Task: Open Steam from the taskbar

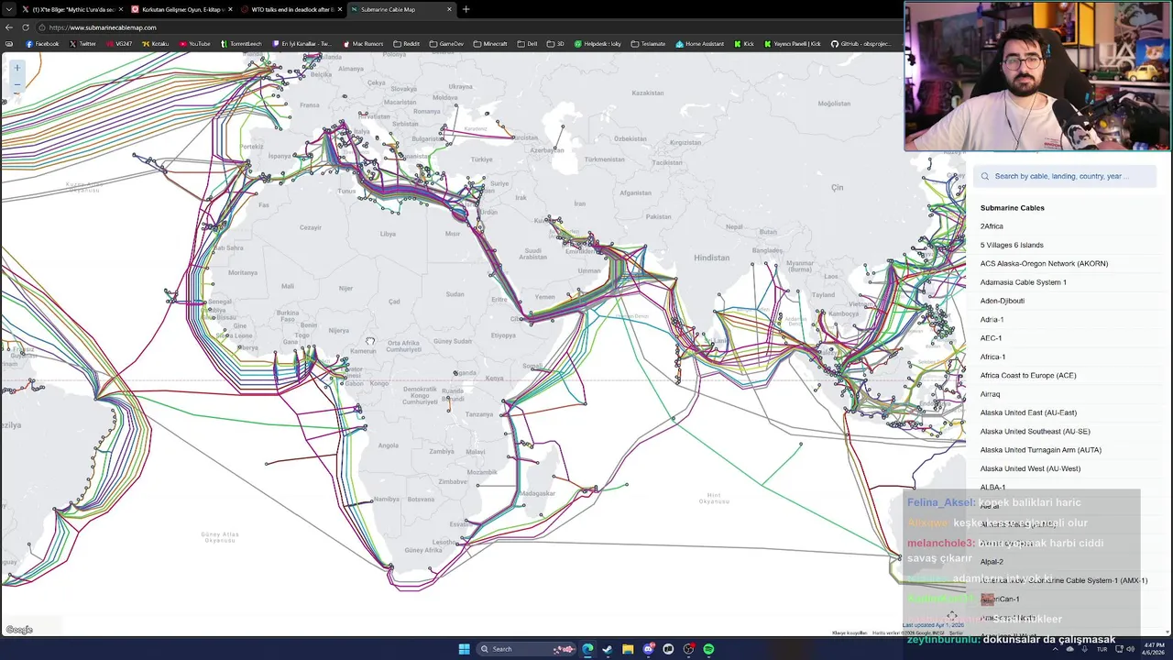Action: [x=608, y=649]
